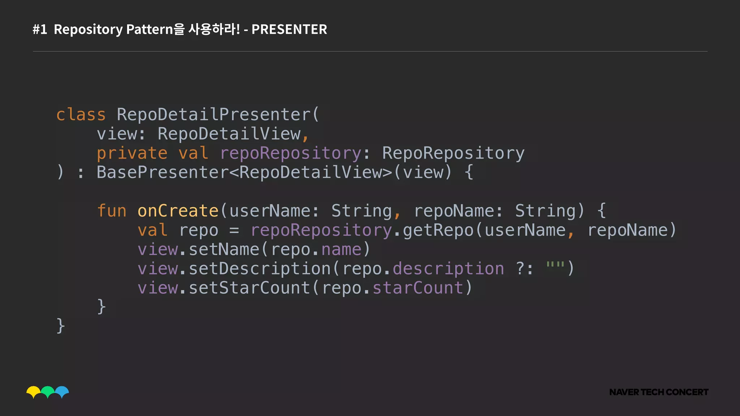Click the 'fun onCreate' function declaration line
Image resolution: width=740 pixels, height=416 pixels.
tap(352, 211)
